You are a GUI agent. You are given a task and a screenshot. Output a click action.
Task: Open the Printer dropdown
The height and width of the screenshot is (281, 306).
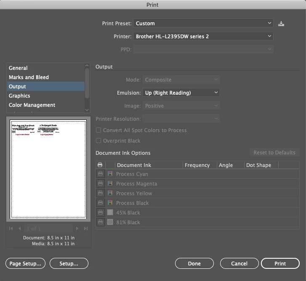203,36
